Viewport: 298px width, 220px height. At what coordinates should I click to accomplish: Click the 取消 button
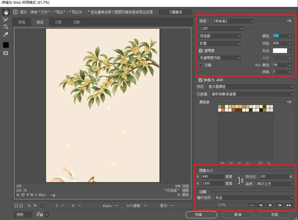(238, 215)
